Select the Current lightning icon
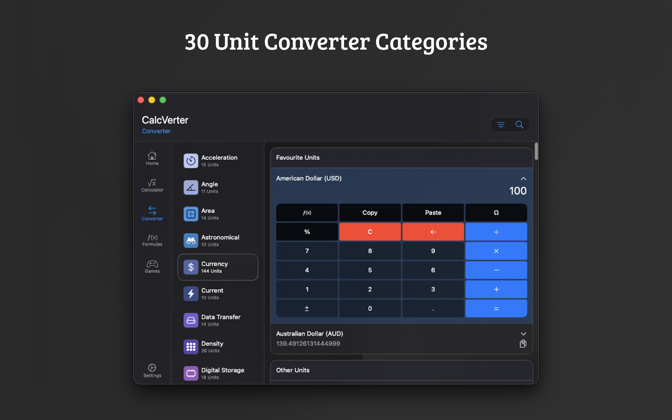 (x=191, y=294)
